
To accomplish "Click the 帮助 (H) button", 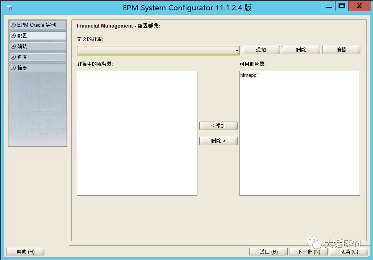I will point(25,252).
